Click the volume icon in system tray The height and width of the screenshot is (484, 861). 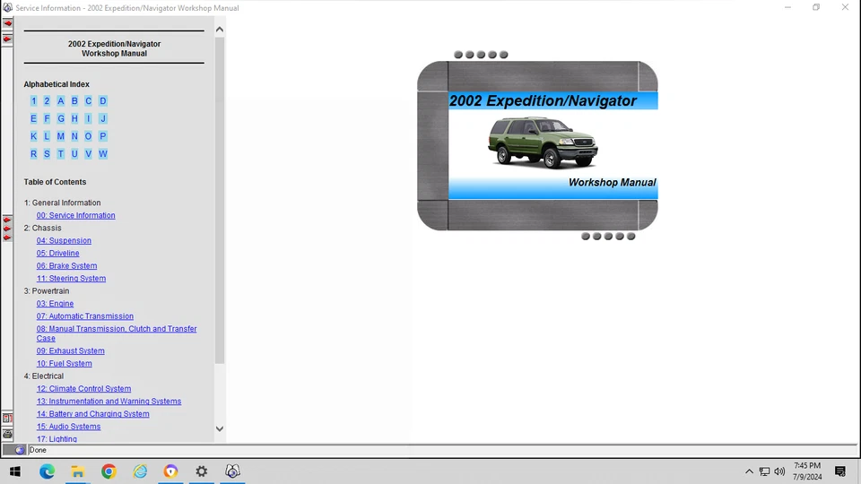(779, 471)
